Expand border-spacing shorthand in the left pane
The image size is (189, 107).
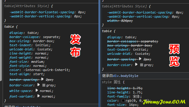coord(42,79)
